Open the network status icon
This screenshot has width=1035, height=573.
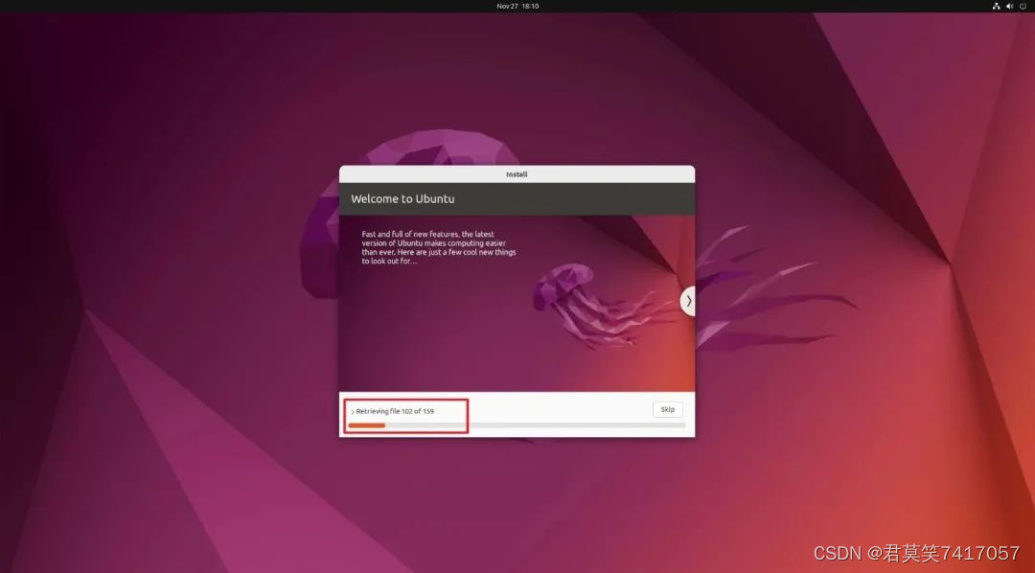tap(996, 6)
